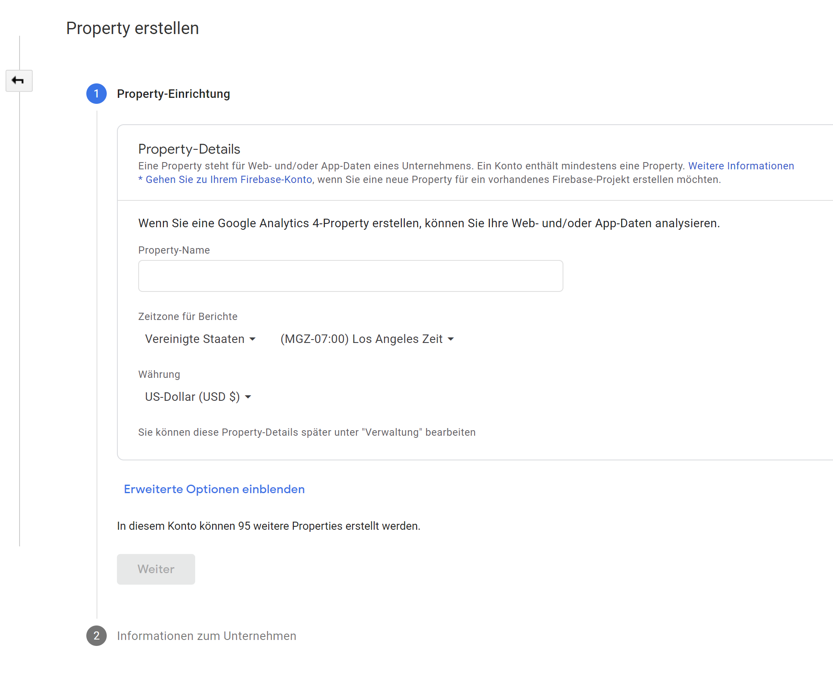Click the step 1 circle icon
Viewport: 833px width, 674px height.
pos(97,94)
